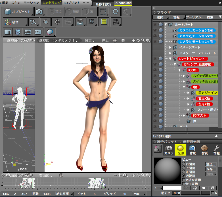This screenshot has height=197, width=222.
Task: Click the first crosshair target icon
Action: [x=46, y=22]
